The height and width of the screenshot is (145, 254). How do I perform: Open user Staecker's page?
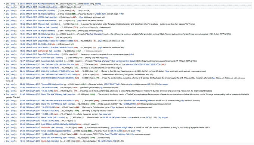41,27
